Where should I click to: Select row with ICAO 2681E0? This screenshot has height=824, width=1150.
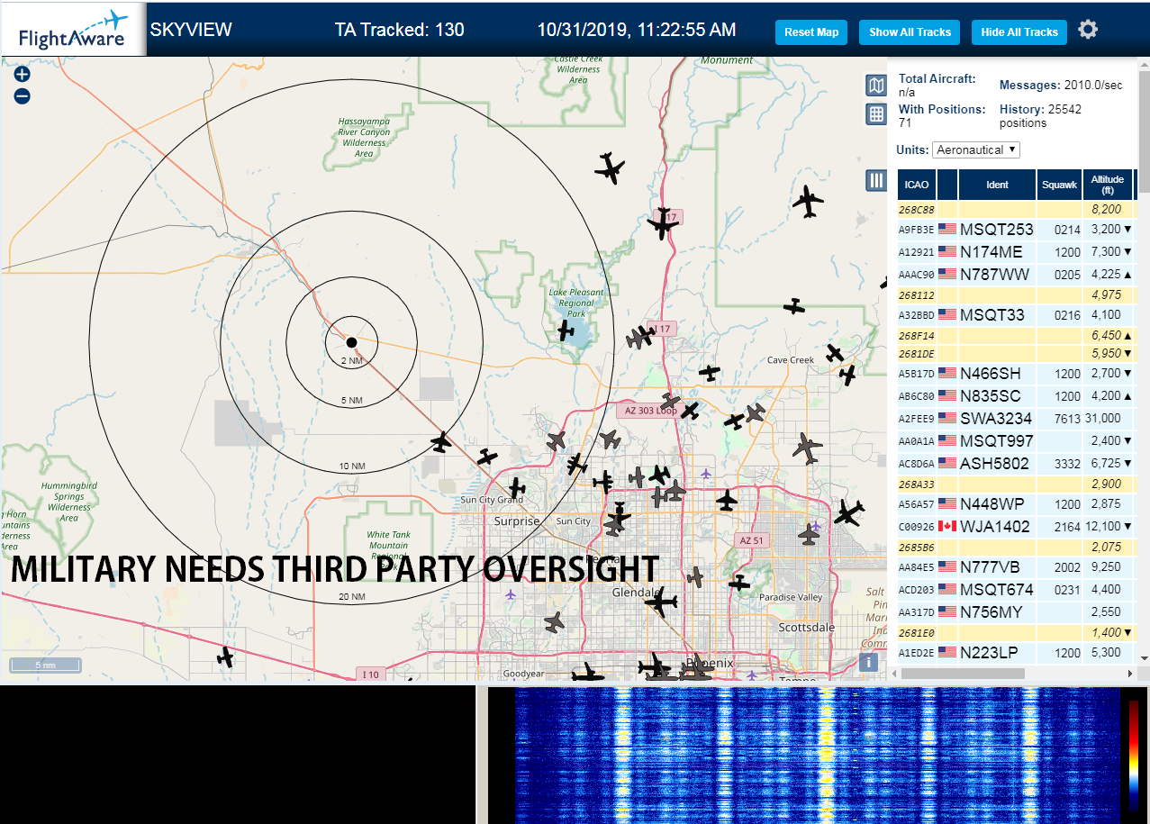(x=1016, y=632)
